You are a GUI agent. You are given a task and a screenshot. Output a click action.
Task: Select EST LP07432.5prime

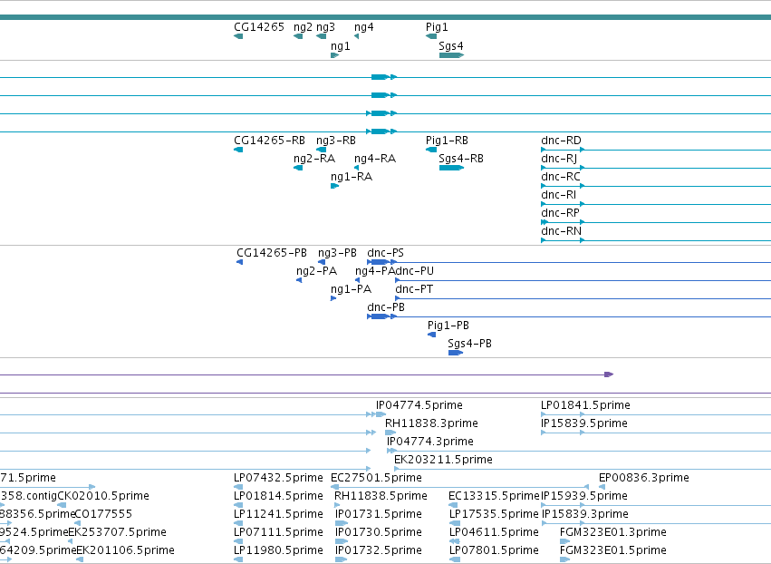tap(278, 478)
